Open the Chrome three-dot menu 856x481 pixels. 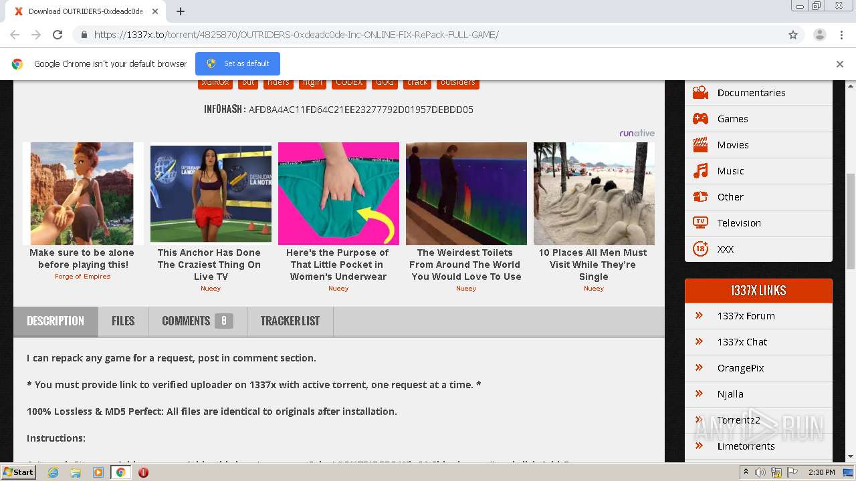pyautogui.click(x=842, y=35)
